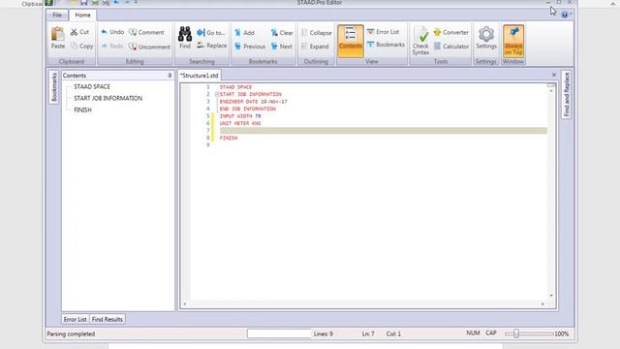The height and width of the screenshot is (349, 620).
Task: Open the Replace tool
Action: [x=212, y=46]
